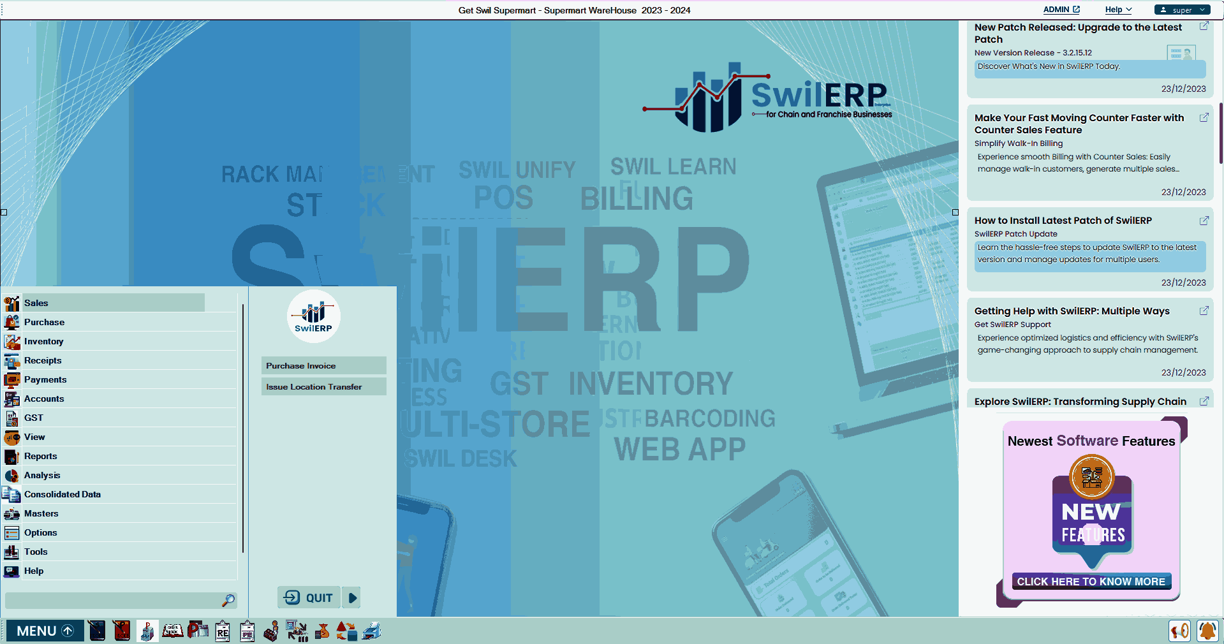
Task: Open the ADMIN link in the title bar
Action: point(1061,10)
